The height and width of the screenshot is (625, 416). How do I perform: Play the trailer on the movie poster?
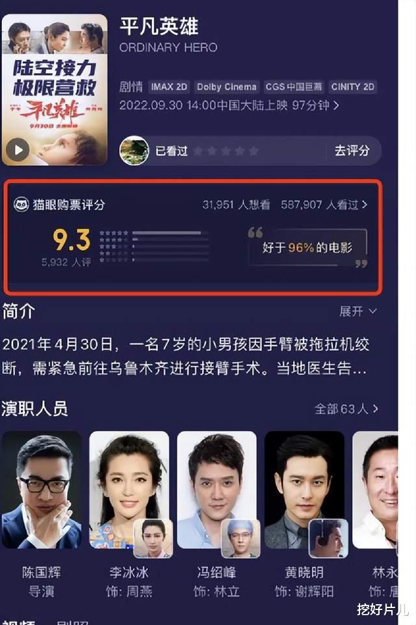[x=18, y=150]
